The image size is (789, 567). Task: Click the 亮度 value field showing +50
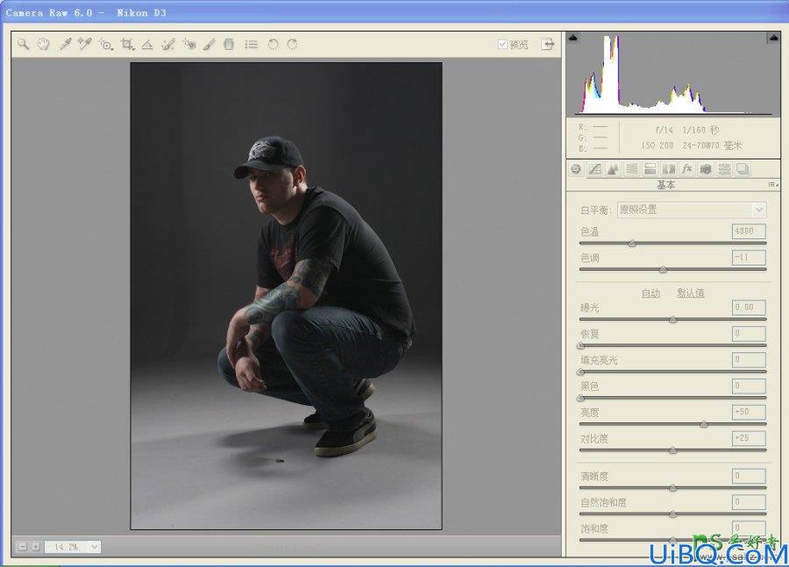(x=749, y=412)
